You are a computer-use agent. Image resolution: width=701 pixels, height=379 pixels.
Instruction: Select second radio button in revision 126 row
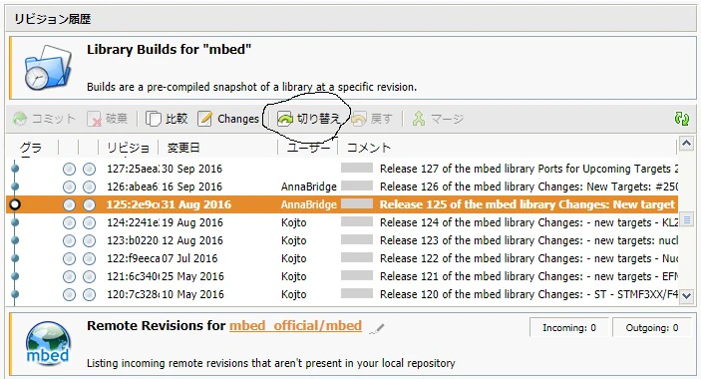(x=90, y=187)
